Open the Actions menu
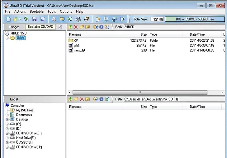 [20, 11]
